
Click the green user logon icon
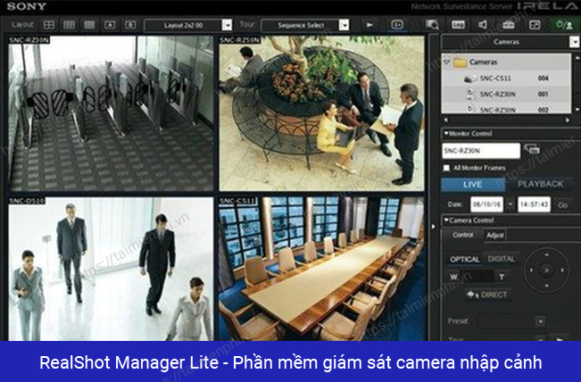[564, 25]
